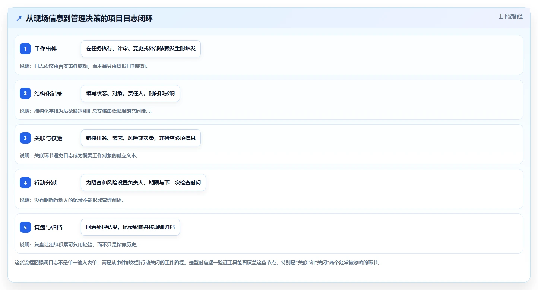Screen dimensions: 538x290
Task: Click the 工作事件 step name
Action: click(45, 49)
